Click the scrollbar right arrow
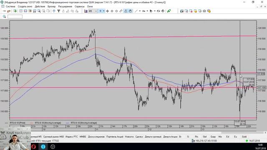267x150 pixels. 265,132
